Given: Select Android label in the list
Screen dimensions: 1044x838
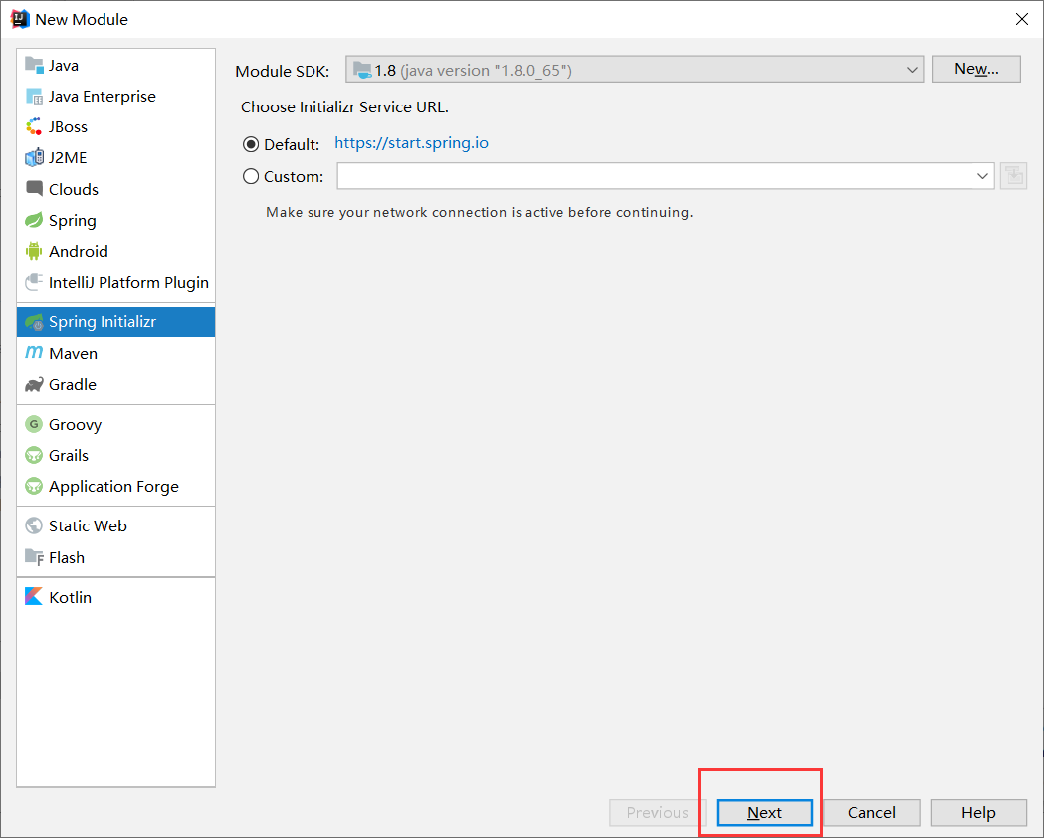Looking at the screenshot, I should pyautogui.click(x=78, y=251).
